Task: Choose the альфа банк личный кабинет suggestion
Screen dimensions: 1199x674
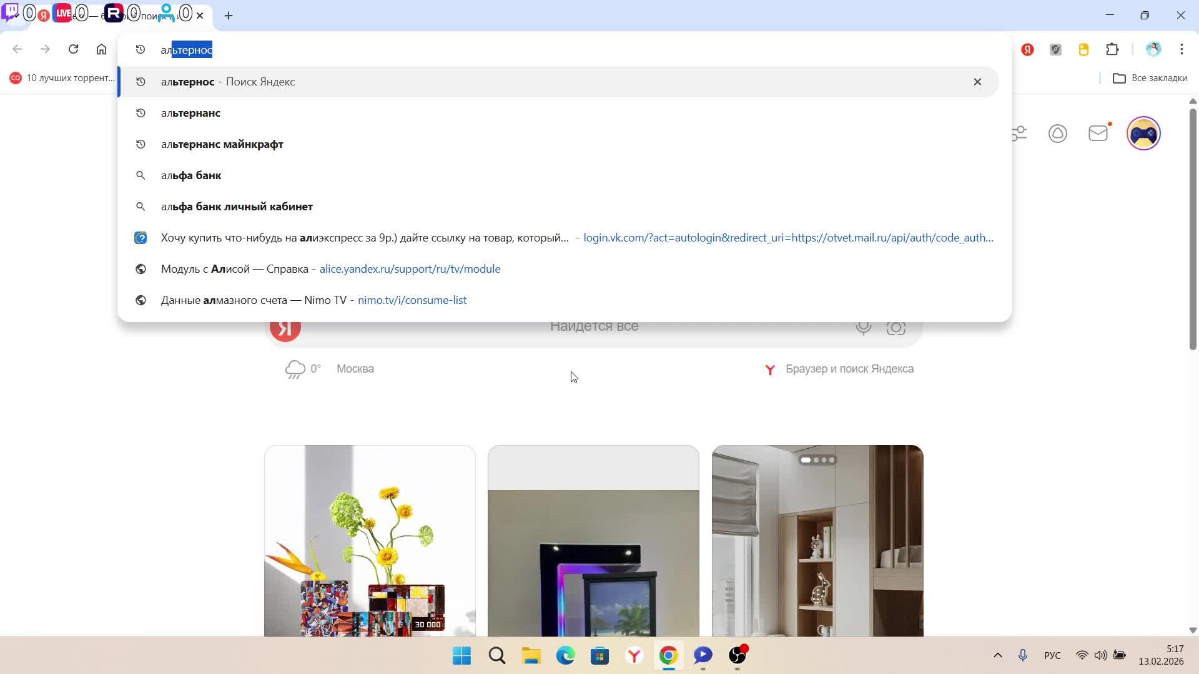Action: coord(237,207)
